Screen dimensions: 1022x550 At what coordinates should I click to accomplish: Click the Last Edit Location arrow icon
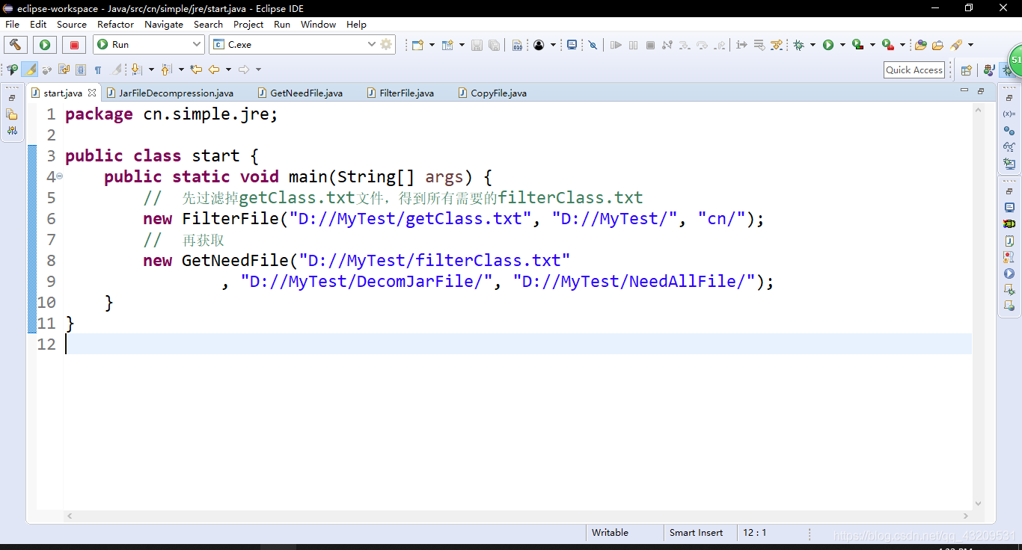196,69
